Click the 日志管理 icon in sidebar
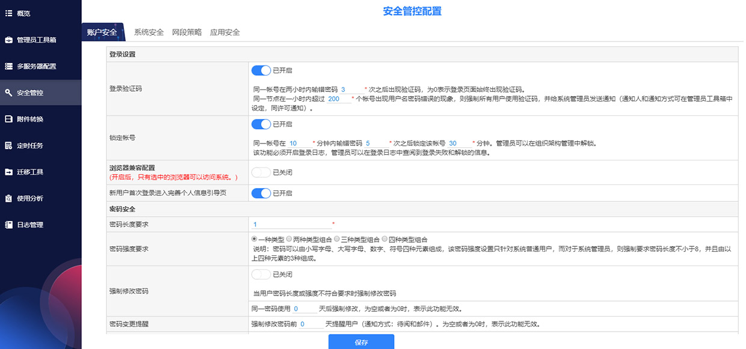The image size is (746, 349). pyautogui.click(x=8, y=225)
